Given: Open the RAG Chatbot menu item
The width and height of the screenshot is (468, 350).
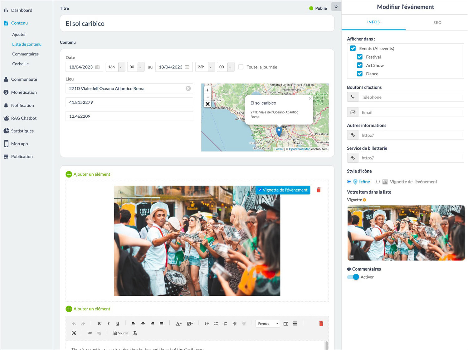Looking at the screenshot, I should [24, 118].
